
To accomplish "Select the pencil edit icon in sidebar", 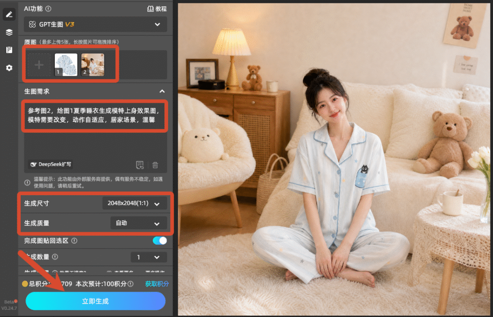I will tap(9, 14).
